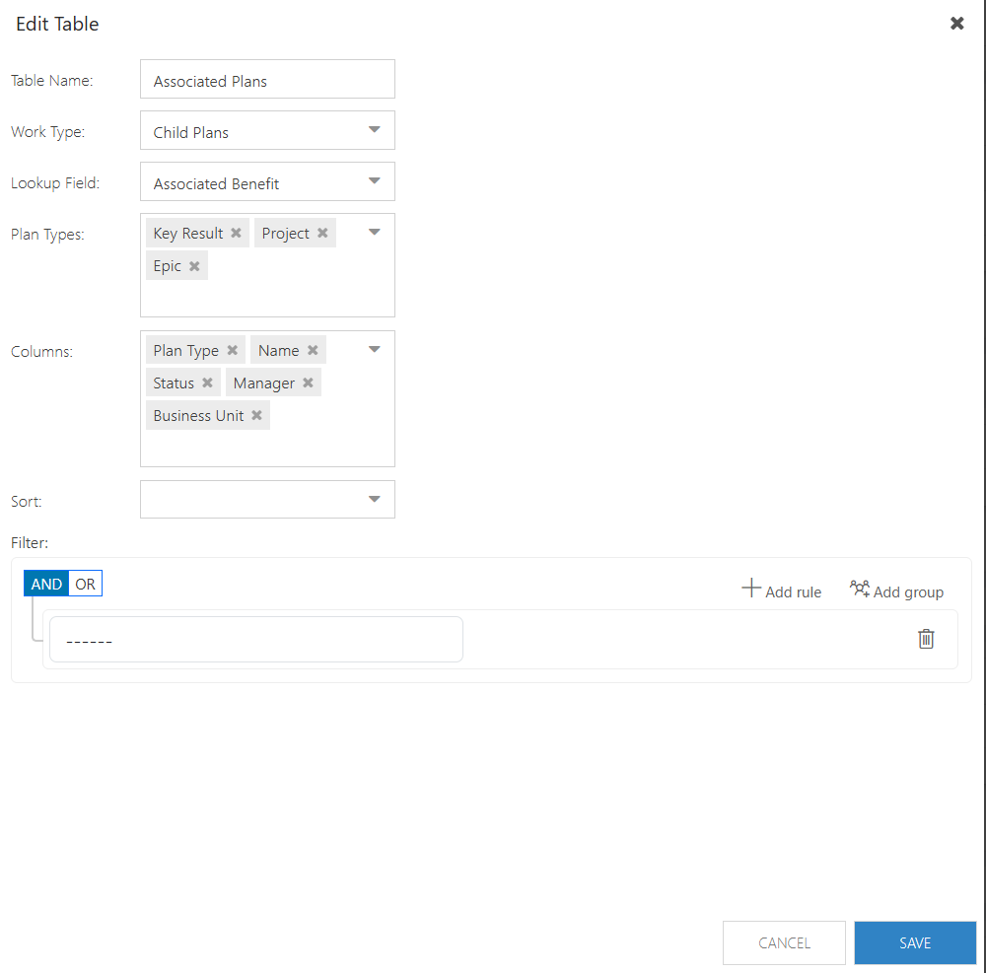Select the Associated Benefit lookup value
This screenshot has width=986, height=973.
[216, 184]
